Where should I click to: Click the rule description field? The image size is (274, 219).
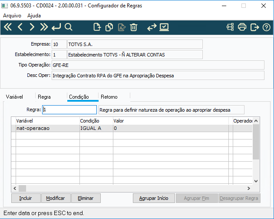tap(172, 110)
